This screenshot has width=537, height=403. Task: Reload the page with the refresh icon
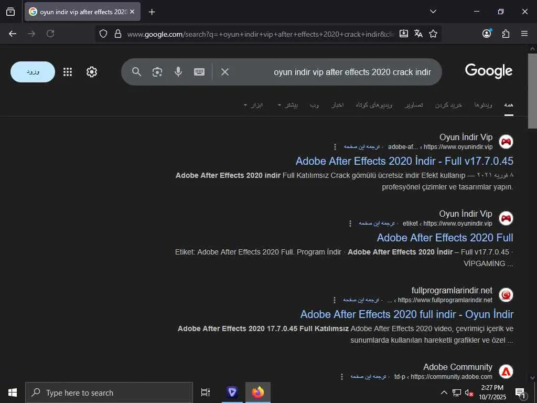tap(50, 34)
